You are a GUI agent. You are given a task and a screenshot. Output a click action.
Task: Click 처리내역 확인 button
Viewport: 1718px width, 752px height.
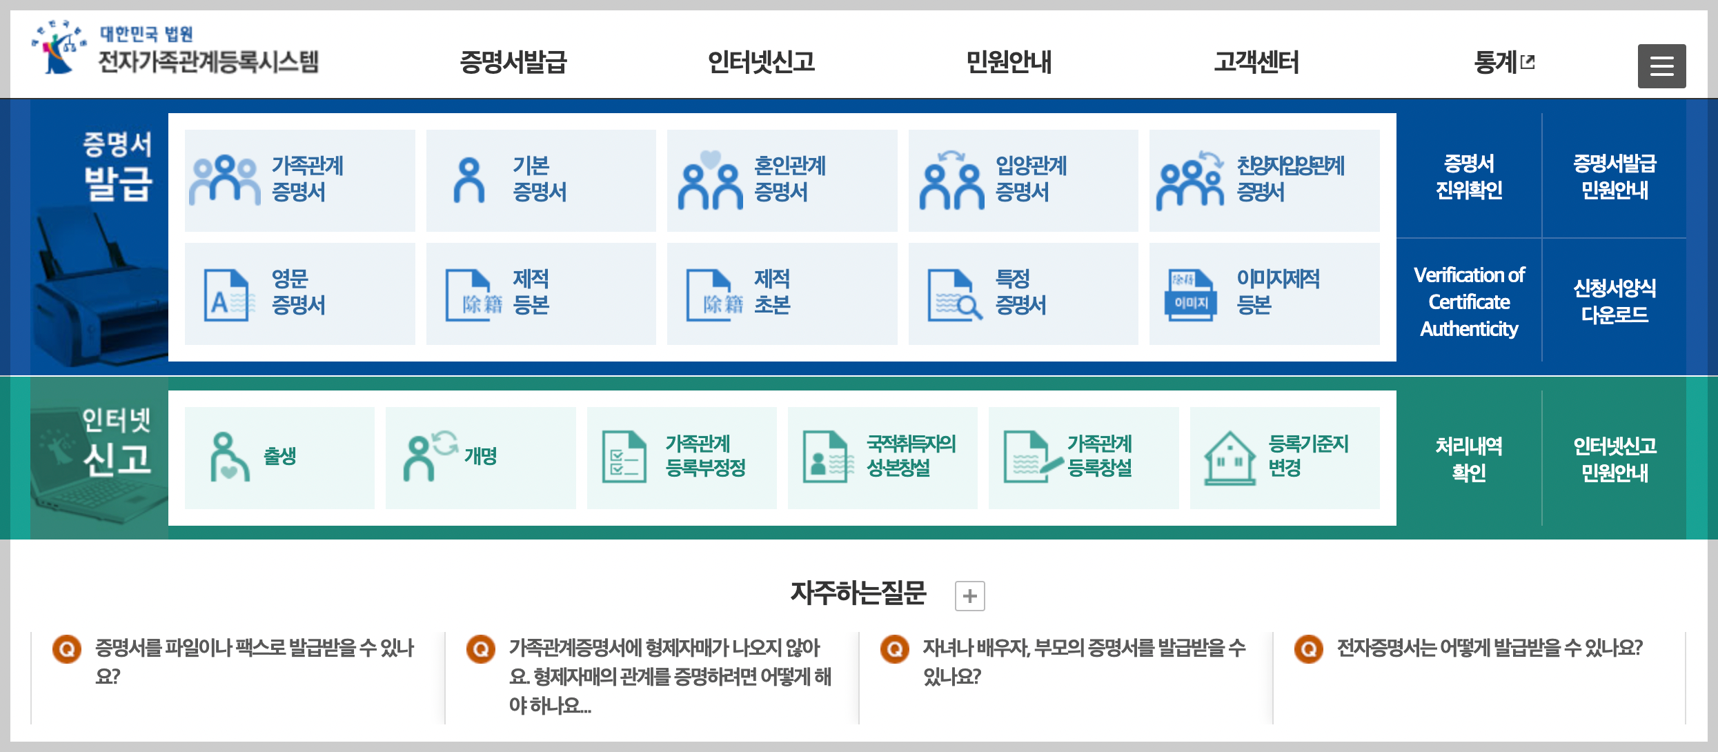coord(1469,459)
